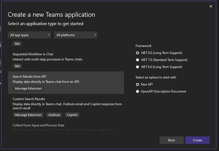This screenshot has width=219, height=151.
Task: Click the Bot tag under Sequential Workflow in Chat
Action: 17,66
